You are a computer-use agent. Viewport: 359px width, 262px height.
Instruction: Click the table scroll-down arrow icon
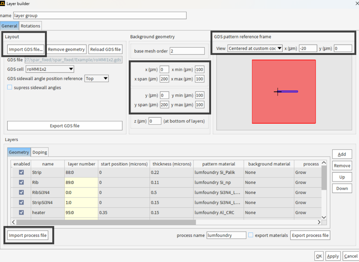click(x=324, y=217)
